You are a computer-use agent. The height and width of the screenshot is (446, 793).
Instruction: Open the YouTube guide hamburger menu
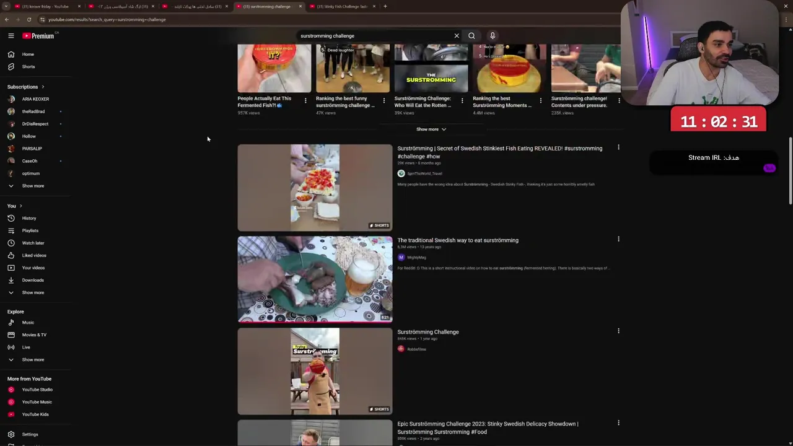click(x=11, y=36)
